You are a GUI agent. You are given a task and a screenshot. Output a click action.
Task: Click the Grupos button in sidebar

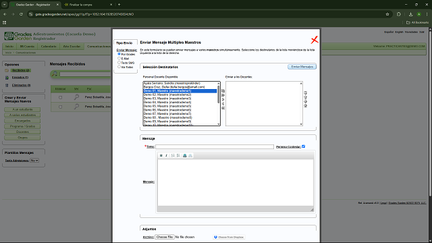22,138
